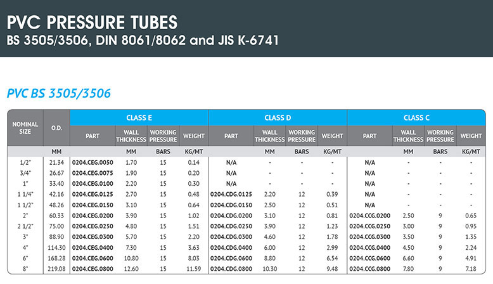Screen dimensions: 493x284
Task: Select the CLASS E column header
Action: [139, 118]
